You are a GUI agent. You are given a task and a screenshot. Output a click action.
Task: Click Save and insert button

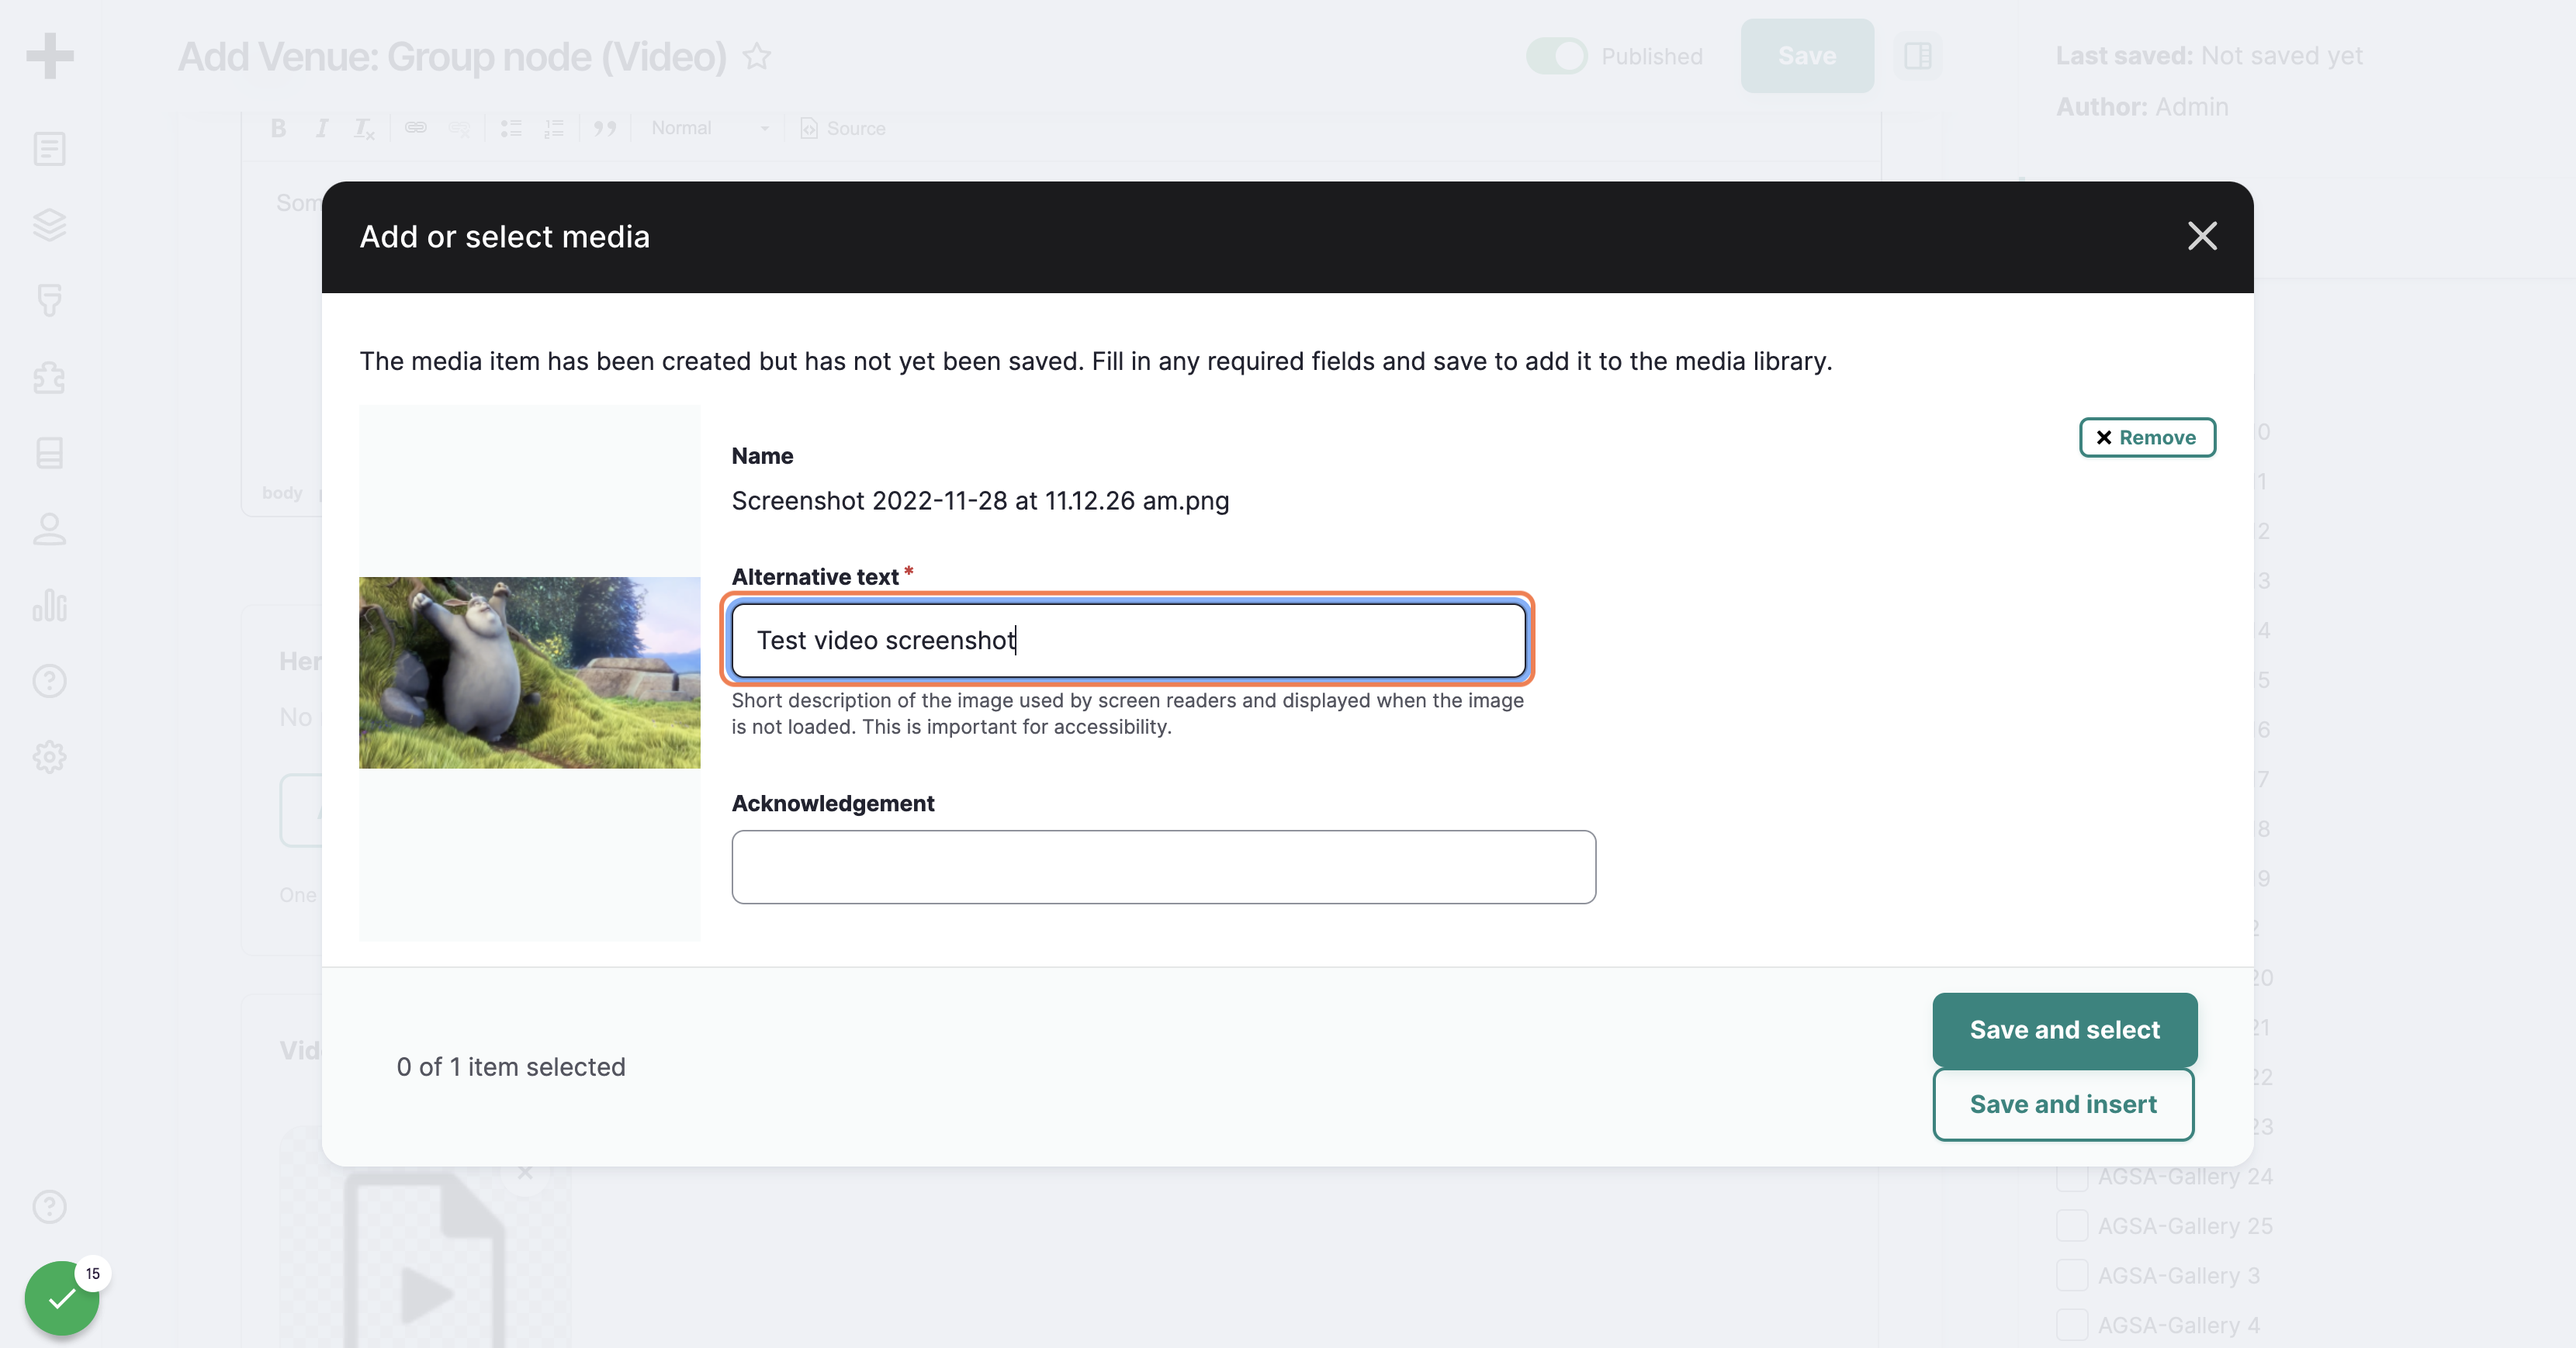[x=2063, y=1104]
